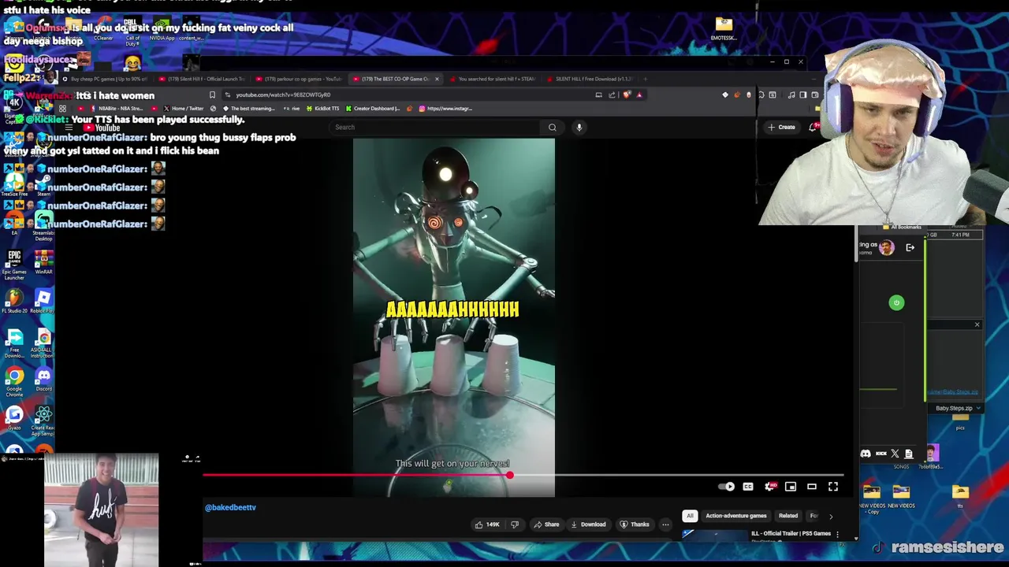Launch Google Chrome from the desktop
The width and height of the screenshot is (1009, 567).
(x=14, y=382)
